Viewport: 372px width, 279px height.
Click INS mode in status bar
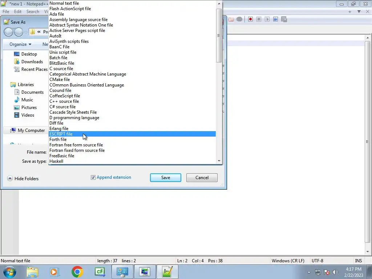pyautogui.click(x=359, y=261)
